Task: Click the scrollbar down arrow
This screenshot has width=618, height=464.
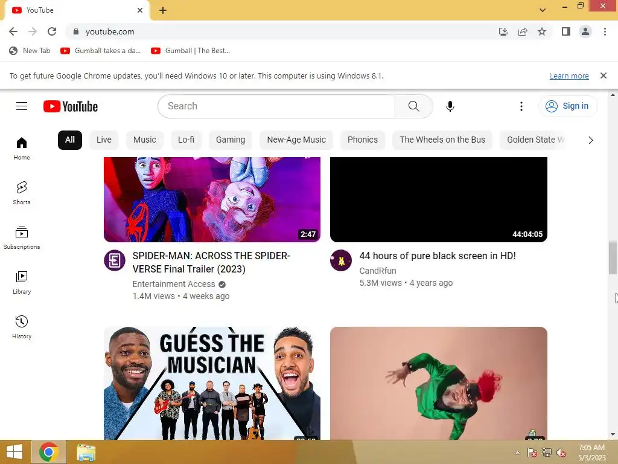Action: tap(613, 434)
